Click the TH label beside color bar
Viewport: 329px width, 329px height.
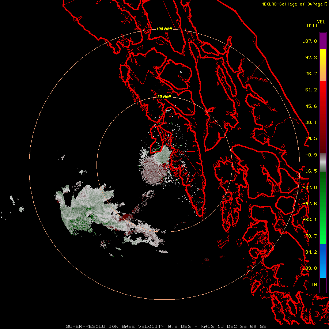coord(314,285)
